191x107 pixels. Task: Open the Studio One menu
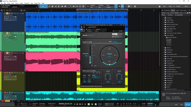[37, 3]
